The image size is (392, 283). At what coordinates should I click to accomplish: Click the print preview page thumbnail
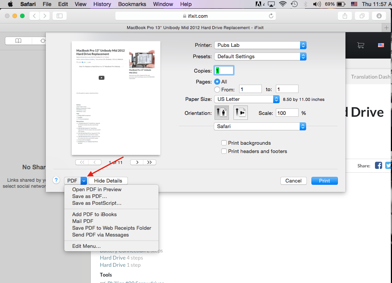[116, 98]
